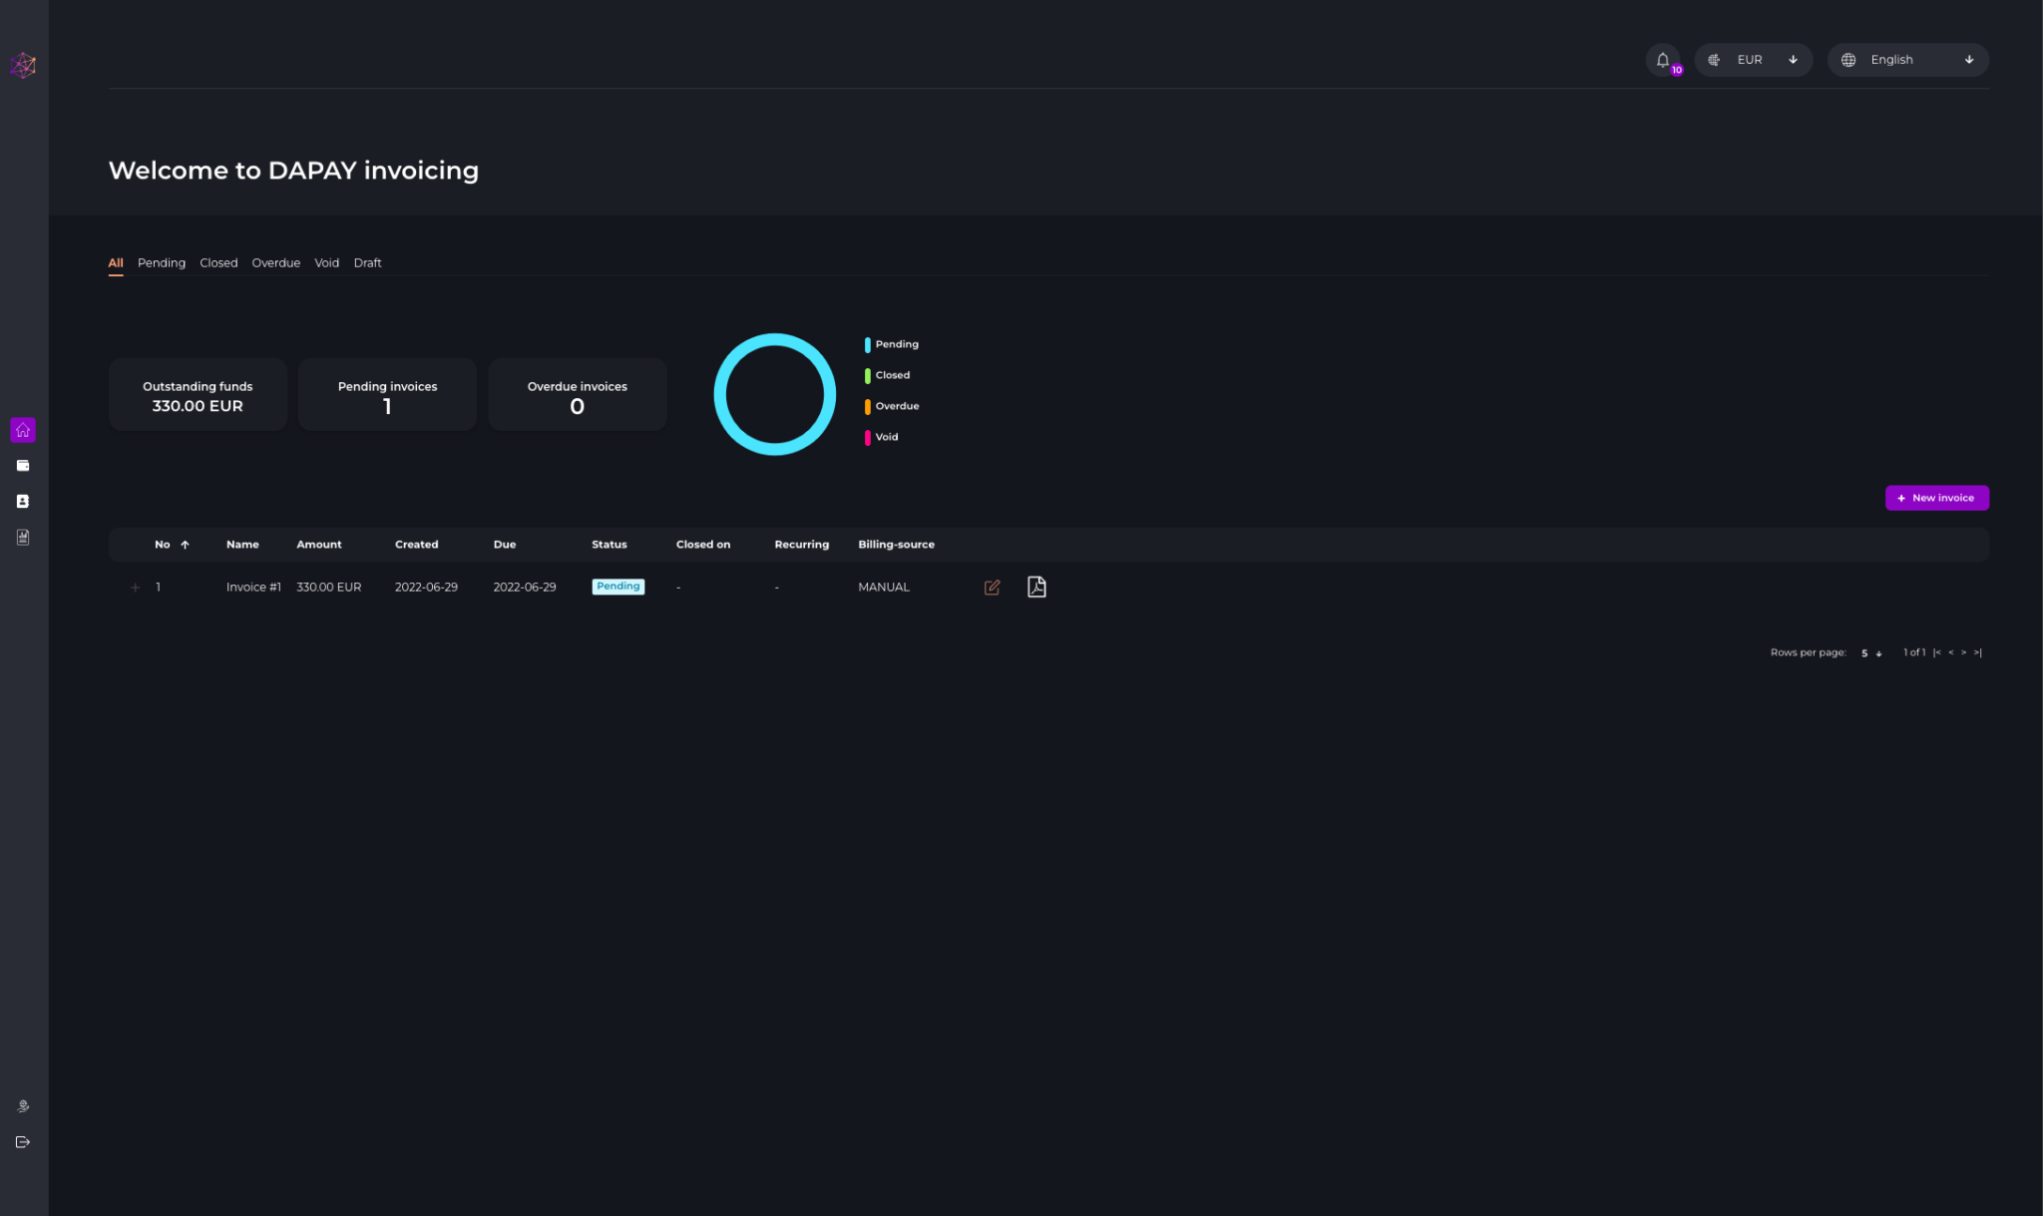Screen dimensions: 2043x1216
Task: Open the EUR currency dropdown
Action: click(x=1753, y=60)
